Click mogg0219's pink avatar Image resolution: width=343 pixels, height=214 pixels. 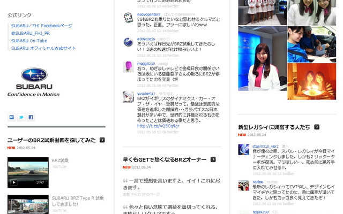click(128, 67)
